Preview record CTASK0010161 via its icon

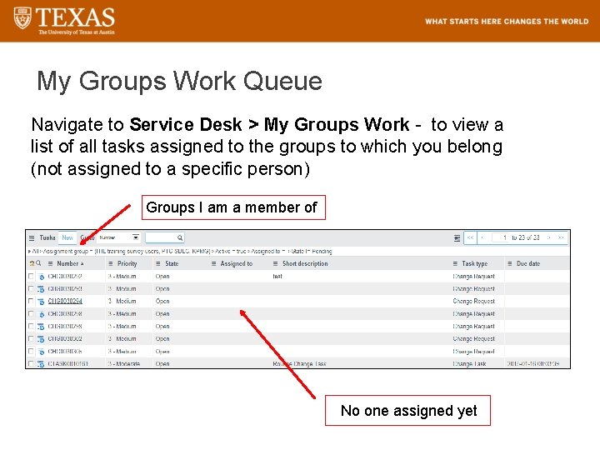(41, 364)
